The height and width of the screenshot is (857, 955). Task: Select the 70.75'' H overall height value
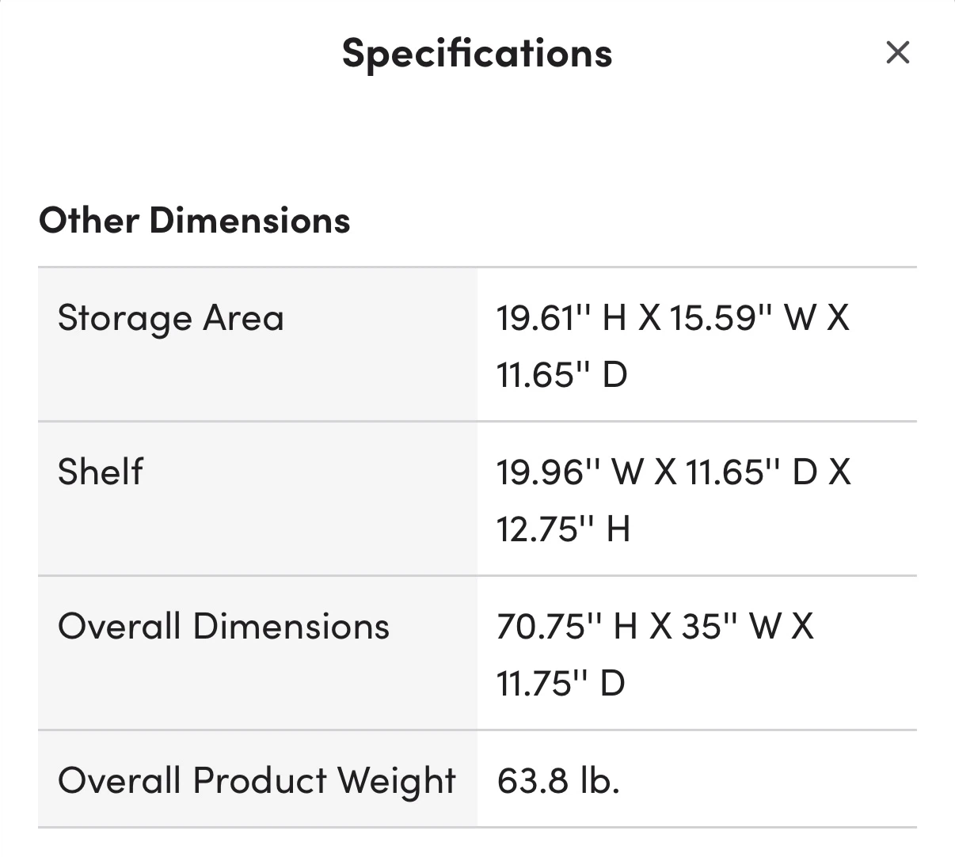[x=567, y=626]
